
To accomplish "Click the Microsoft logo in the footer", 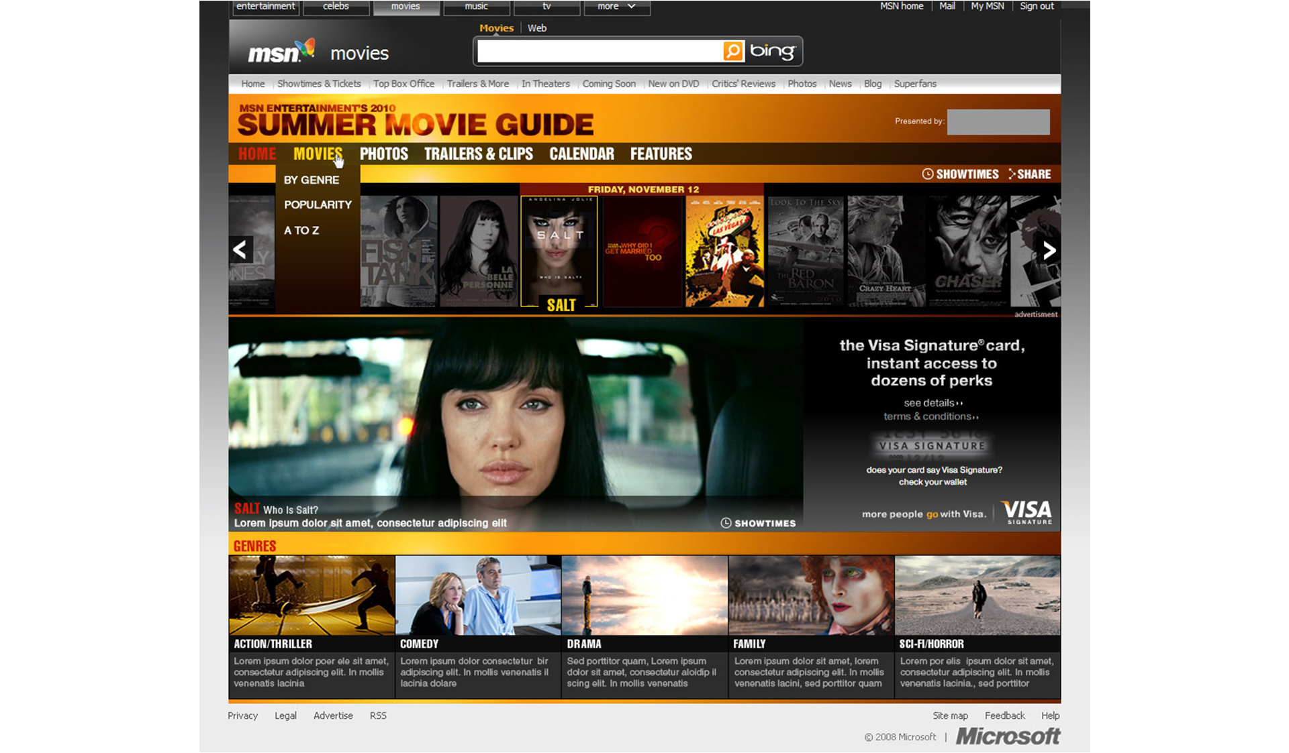I will [x=1008, y=736].
